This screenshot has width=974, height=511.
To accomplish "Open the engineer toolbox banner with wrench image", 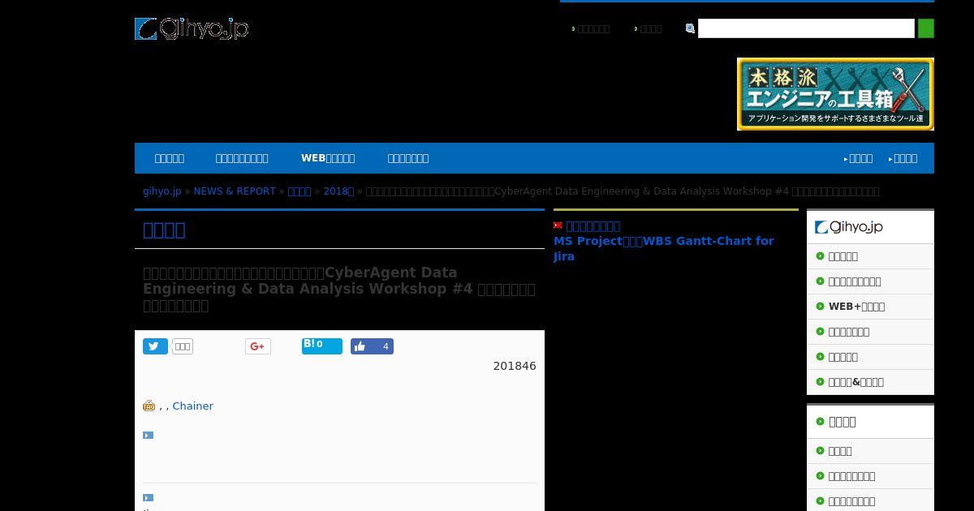I will click(835, 94).
